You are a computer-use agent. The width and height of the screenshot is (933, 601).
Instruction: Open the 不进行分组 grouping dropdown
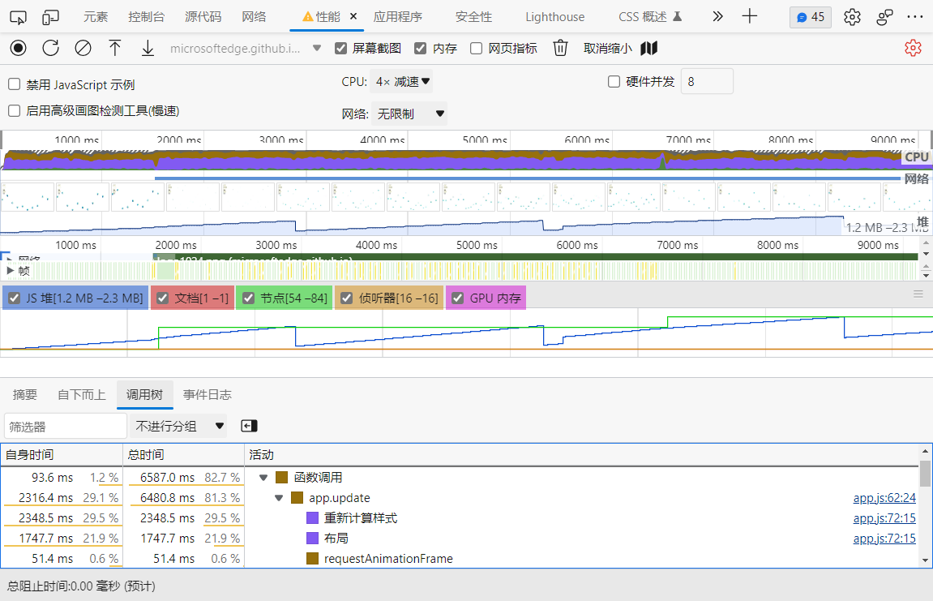(x=178, y=426)
